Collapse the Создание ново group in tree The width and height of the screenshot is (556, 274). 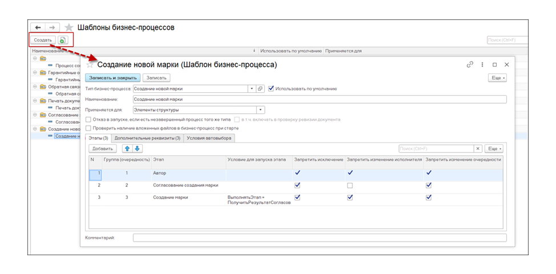pos(35,129)
